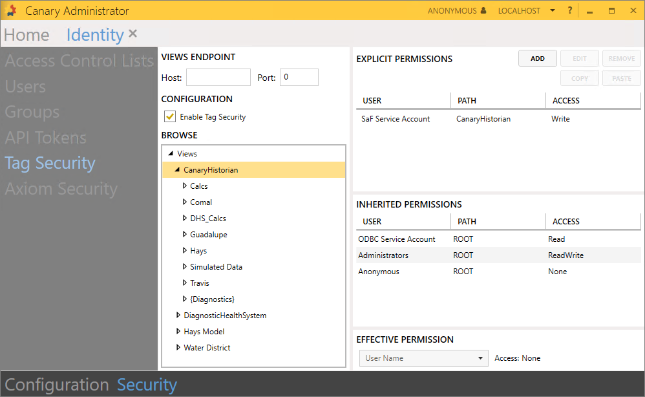Toggle the Enable Tag Security checkbox
Viewport: 645px width, 397px height.
tap(170, 117)
